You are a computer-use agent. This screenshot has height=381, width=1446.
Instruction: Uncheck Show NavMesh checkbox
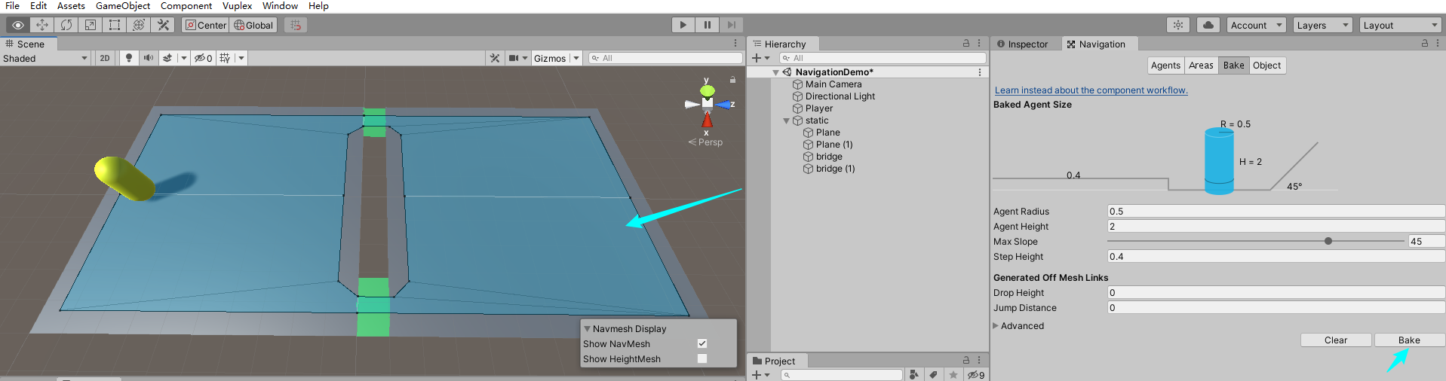point(702,343)
